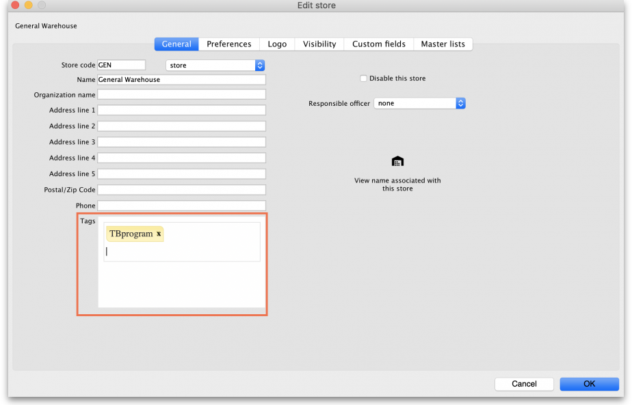The image size is (632, 405).
Task: Click the Tags entry area below TBprogram
Action: (x=181, y=251)
